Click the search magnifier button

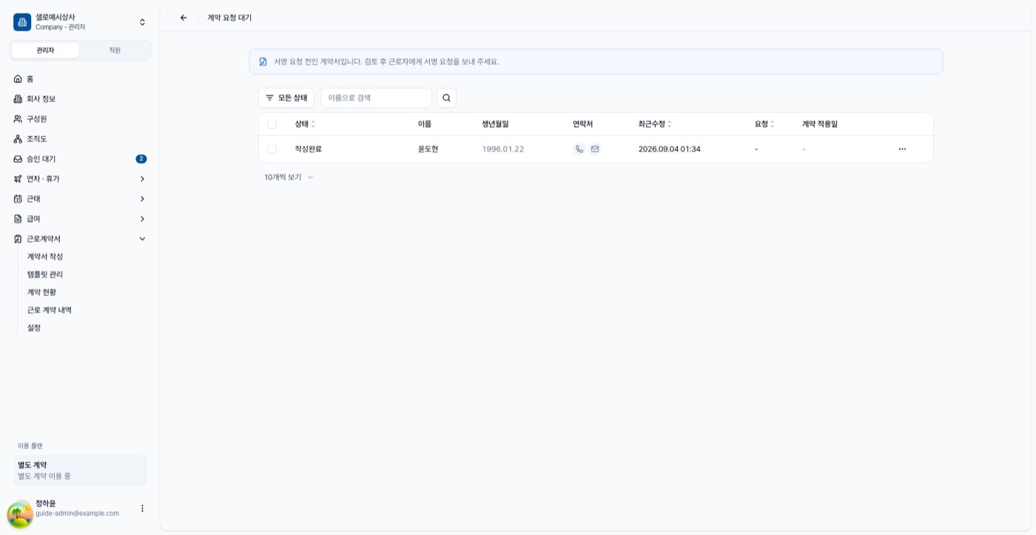click(x=446, y=98)
